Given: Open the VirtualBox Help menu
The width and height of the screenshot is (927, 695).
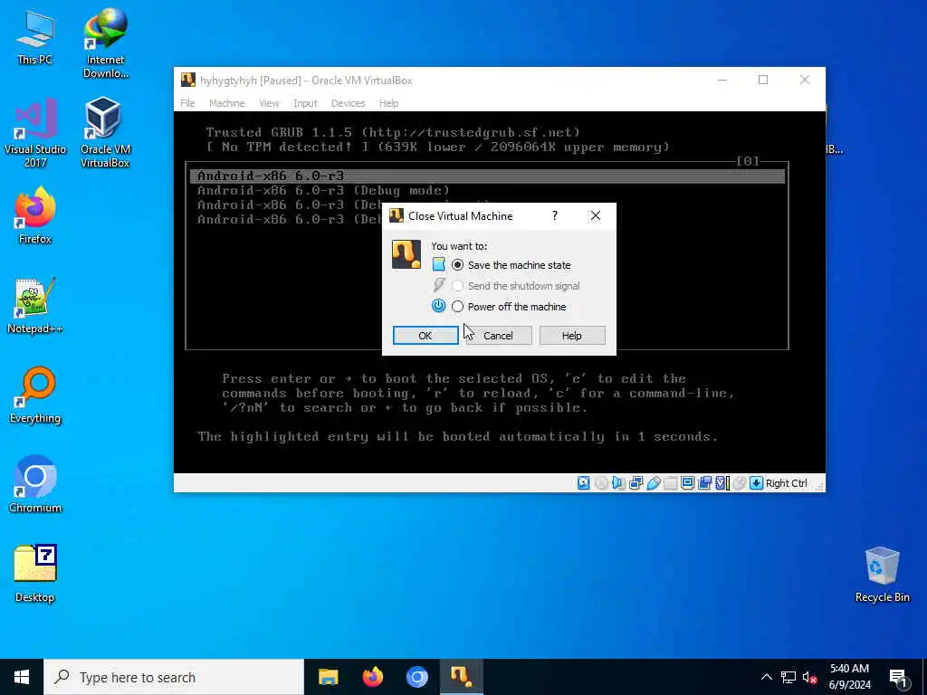Looking at the screenshot, I should [388, 103].
